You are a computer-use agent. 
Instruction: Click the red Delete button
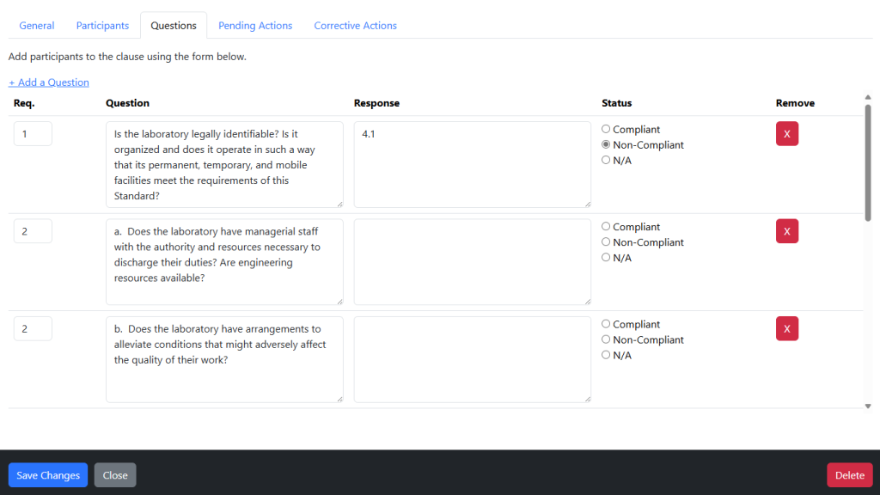[850, 474]
